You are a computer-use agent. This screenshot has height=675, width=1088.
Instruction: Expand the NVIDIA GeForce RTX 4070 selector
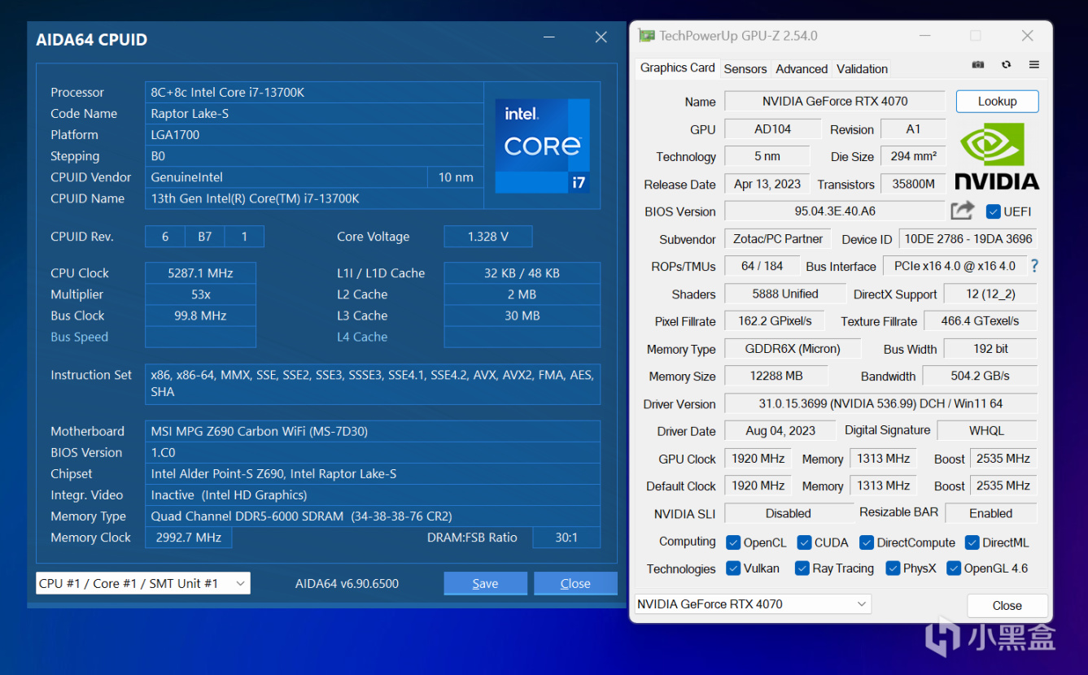tap(753, 604)
